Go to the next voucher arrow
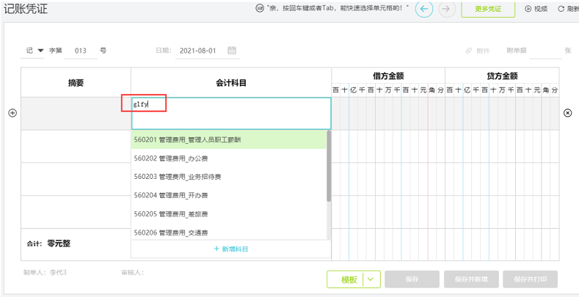Viewport: 579px width, 297px height. click(447, 10)
